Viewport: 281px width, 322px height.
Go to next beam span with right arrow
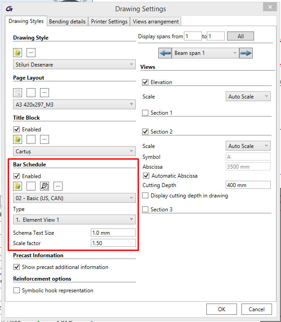245,53
